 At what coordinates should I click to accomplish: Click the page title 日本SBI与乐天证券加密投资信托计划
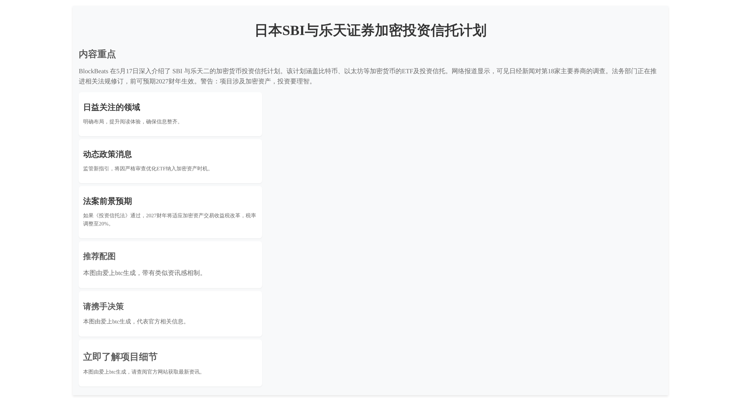370,30
